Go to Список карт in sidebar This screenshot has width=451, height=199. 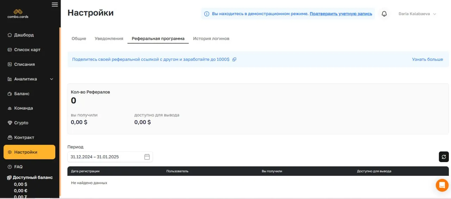(x=27, y=50)
